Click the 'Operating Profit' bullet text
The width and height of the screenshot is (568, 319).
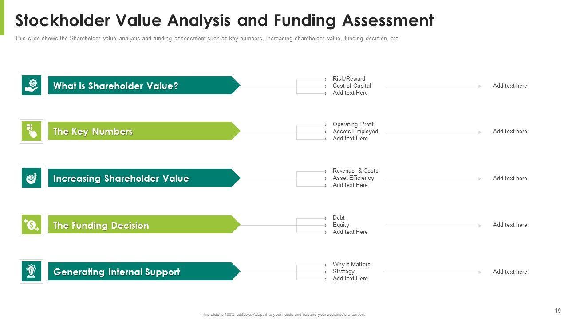[353, 124]
